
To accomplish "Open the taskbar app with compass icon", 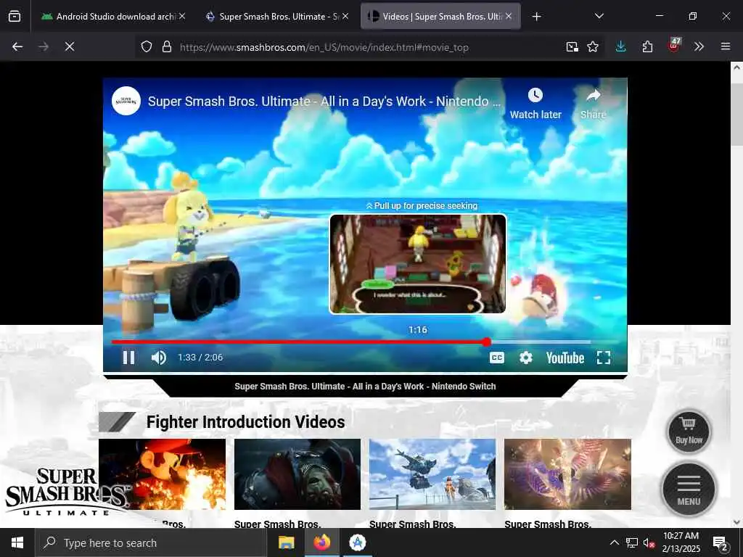I will pos(357,542).
